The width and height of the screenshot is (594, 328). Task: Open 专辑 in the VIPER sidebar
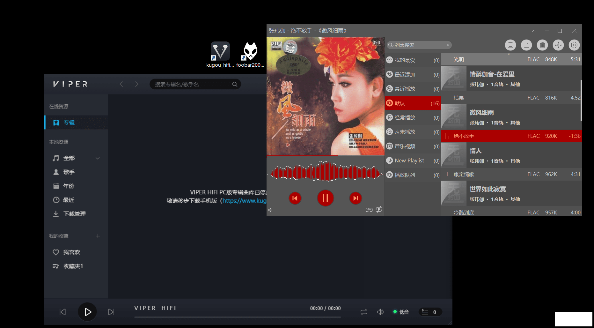(77, 123)
